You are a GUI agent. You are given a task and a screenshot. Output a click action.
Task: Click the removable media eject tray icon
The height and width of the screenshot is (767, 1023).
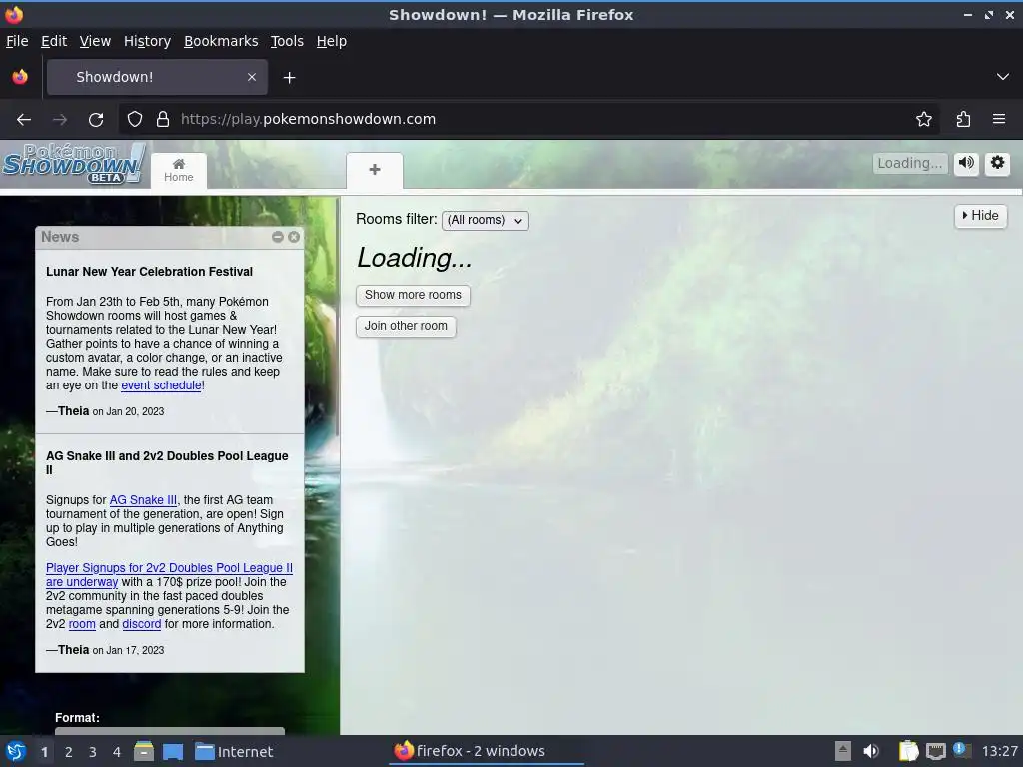[843, 751]
